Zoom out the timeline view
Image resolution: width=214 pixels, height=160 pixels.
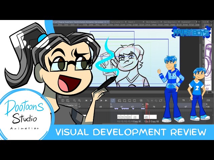(x=74, y=101)
